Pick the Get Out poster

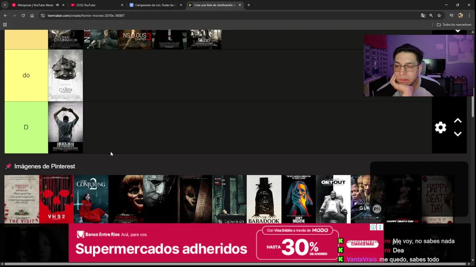[333, 199]
